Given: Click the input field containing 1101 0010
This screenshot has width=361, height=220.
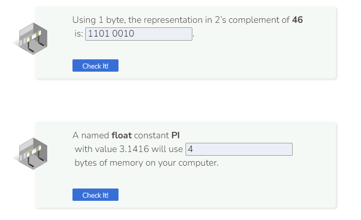Looking at the screenshot, I should pyautogui.click(x=139, y=34).
